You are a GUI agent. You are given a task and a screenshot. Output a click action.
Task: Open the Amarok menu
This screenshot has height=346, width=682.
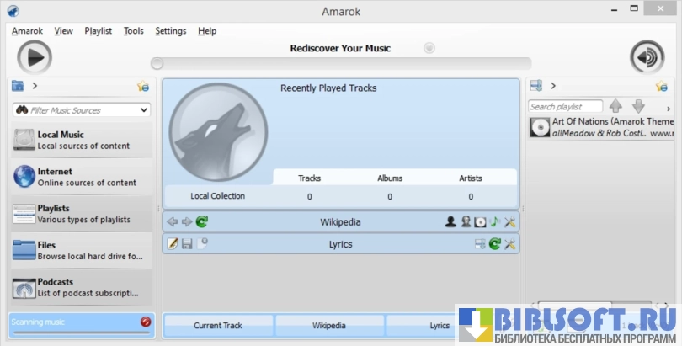click(27, 31)
